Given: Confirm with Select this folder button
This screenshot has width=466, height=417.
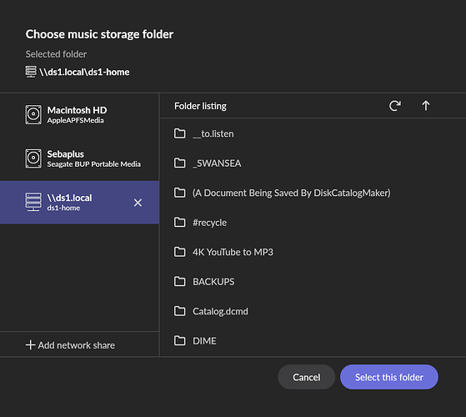Looking at the screenshot, I should (x=389, y=377).
